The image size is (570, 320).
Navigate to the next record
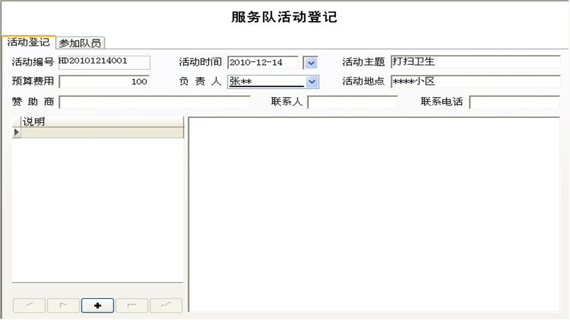(x=63, y=305)
